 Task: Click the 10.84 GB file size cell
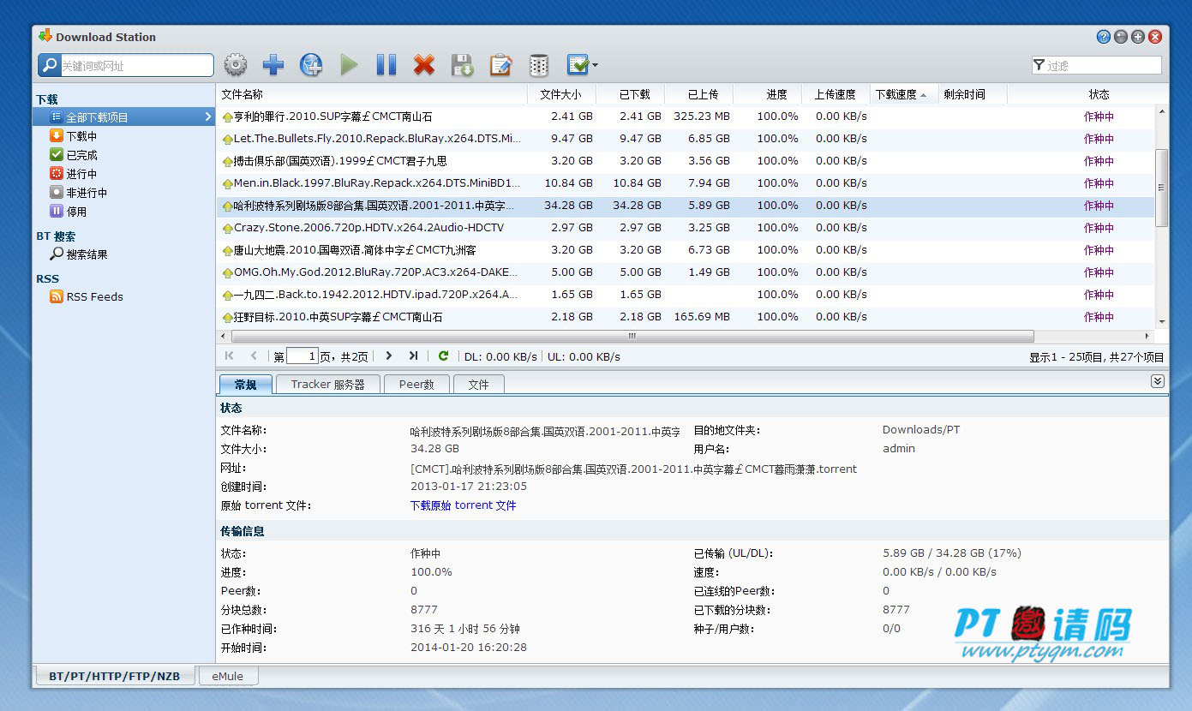pyautogui.click(x=568, y=183)
